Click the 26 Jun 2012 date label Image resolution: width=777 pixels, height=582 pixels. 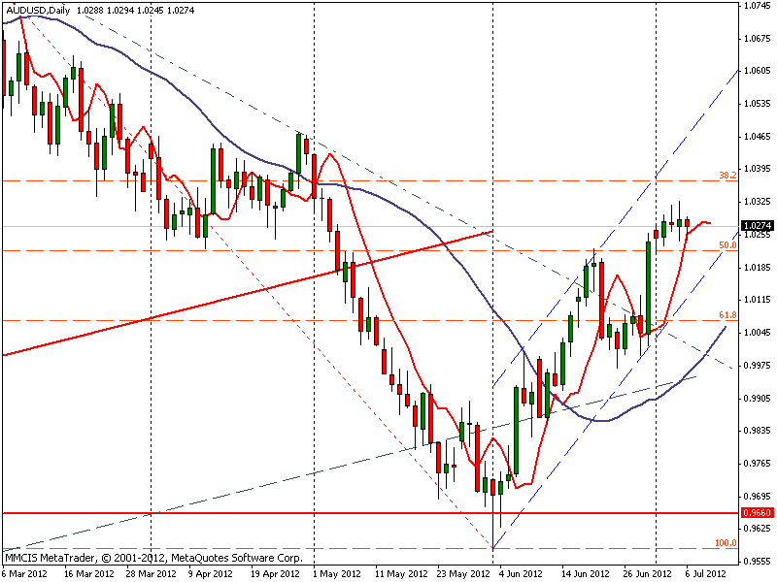coord(648,573)
